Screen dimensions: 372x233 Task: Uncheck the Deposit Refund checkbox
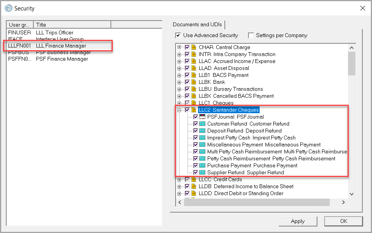point(196,131)
